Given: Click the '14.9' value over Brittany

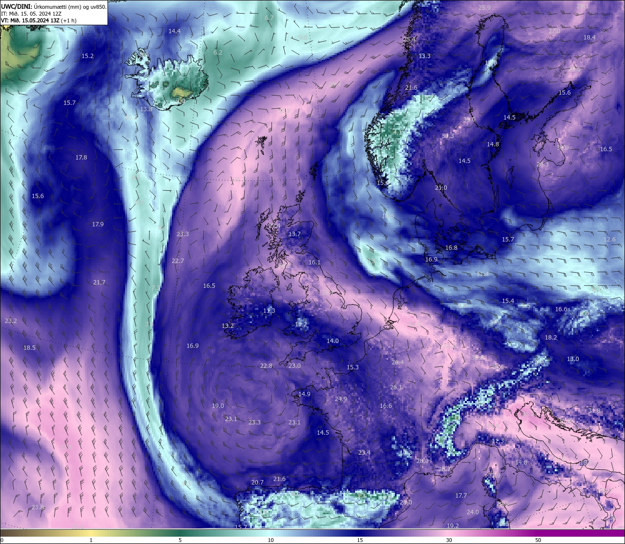Looking at the screenshot, I should click(304, 394).
